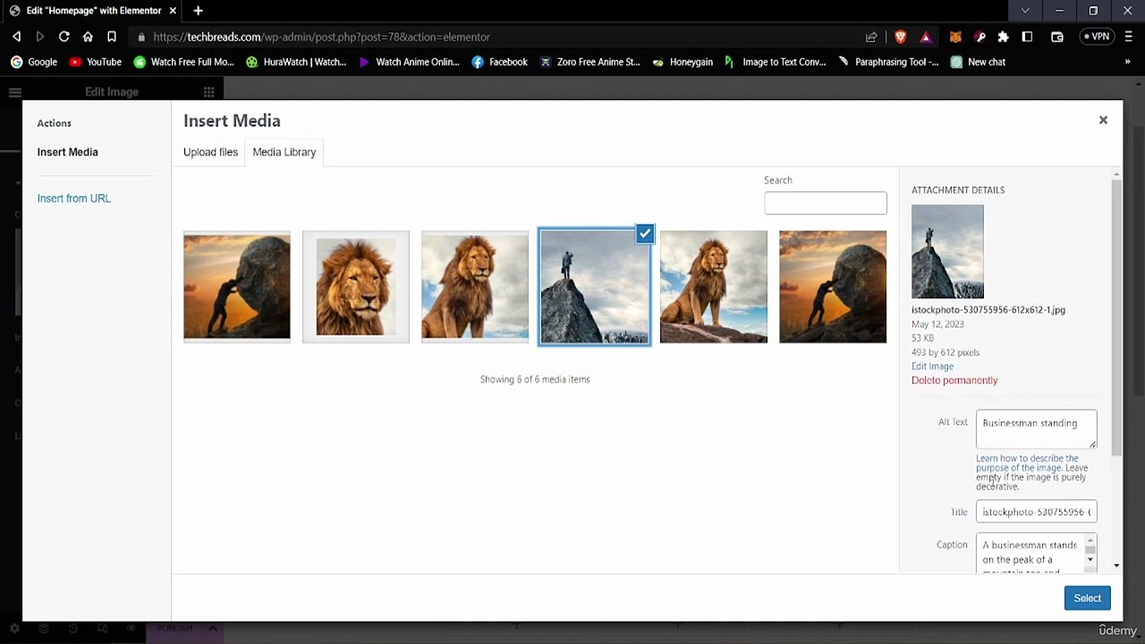Click the media Search field

[825, 203]
